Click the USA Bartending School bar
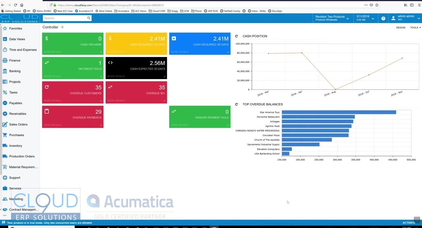 tap(286, 154)
